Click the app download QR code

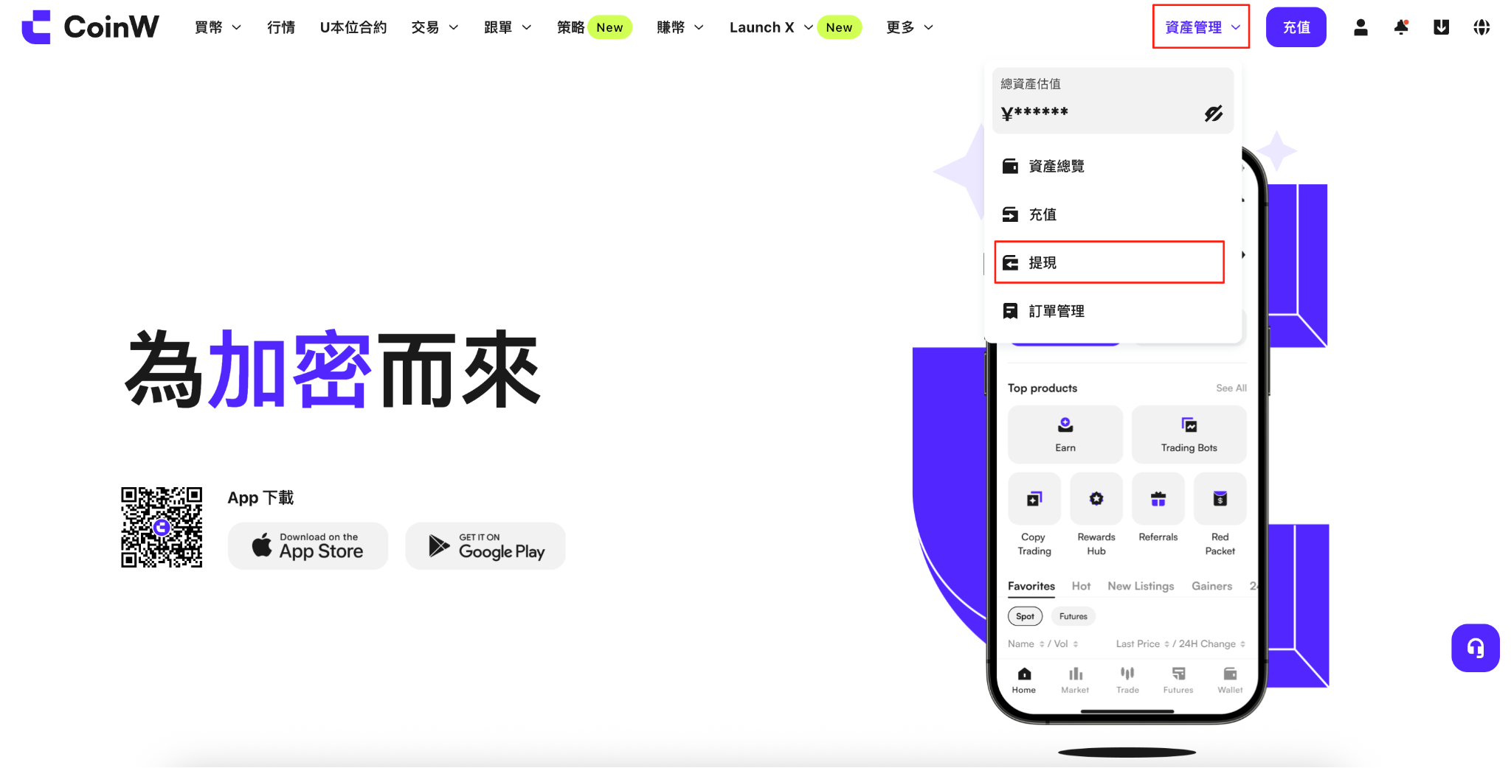(162, 527)
